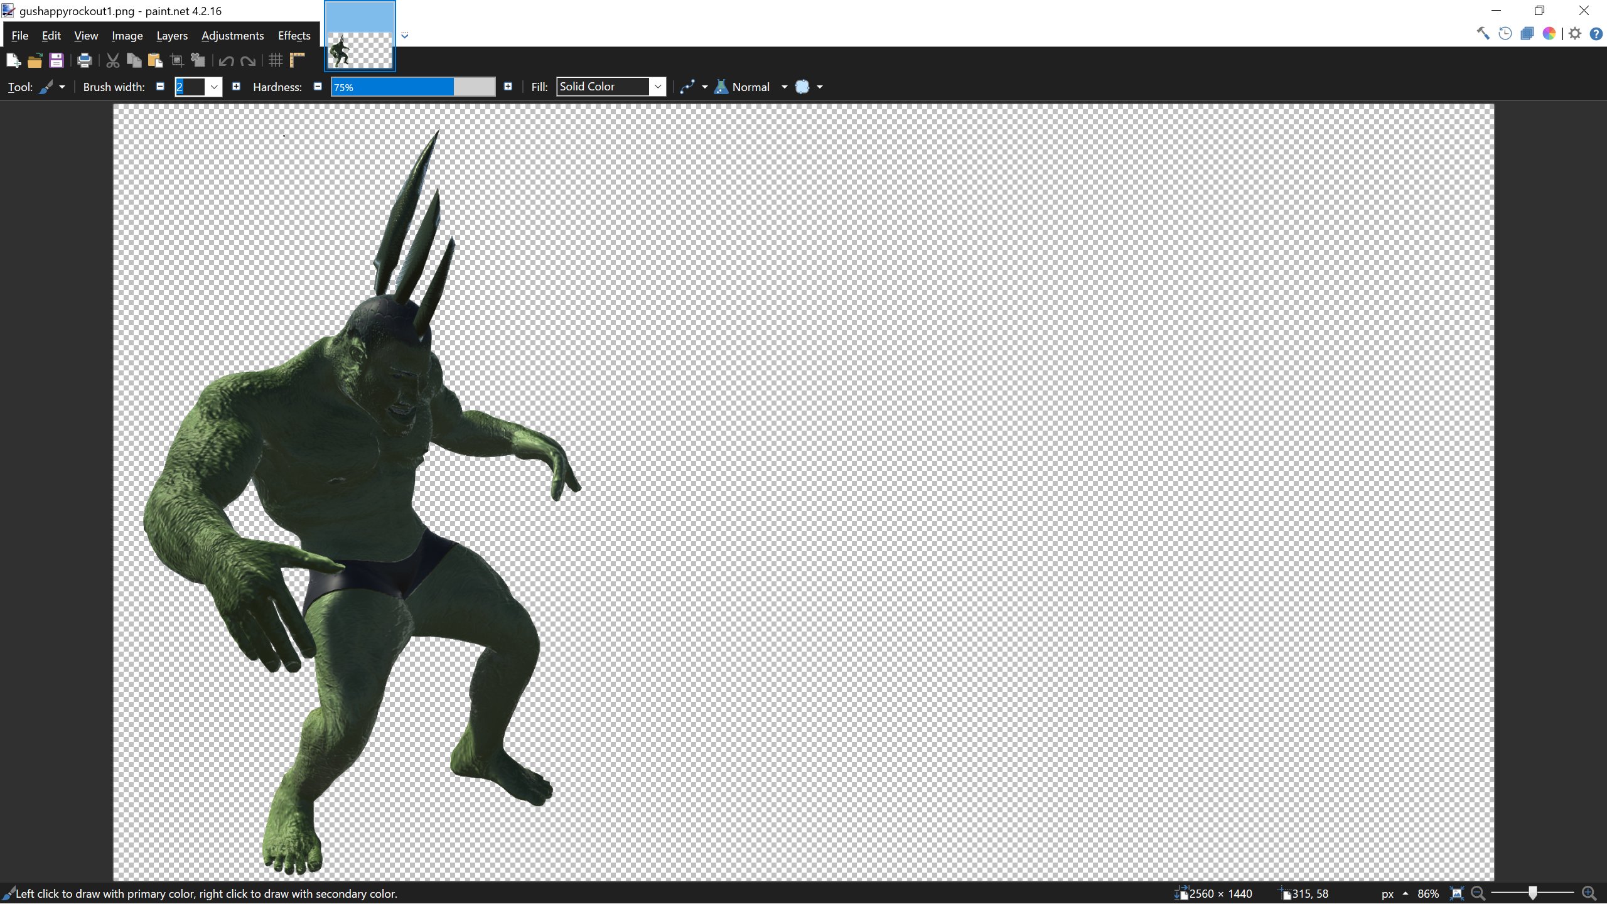
Task: Click the Crop to Selection icon
Action: 177,60
